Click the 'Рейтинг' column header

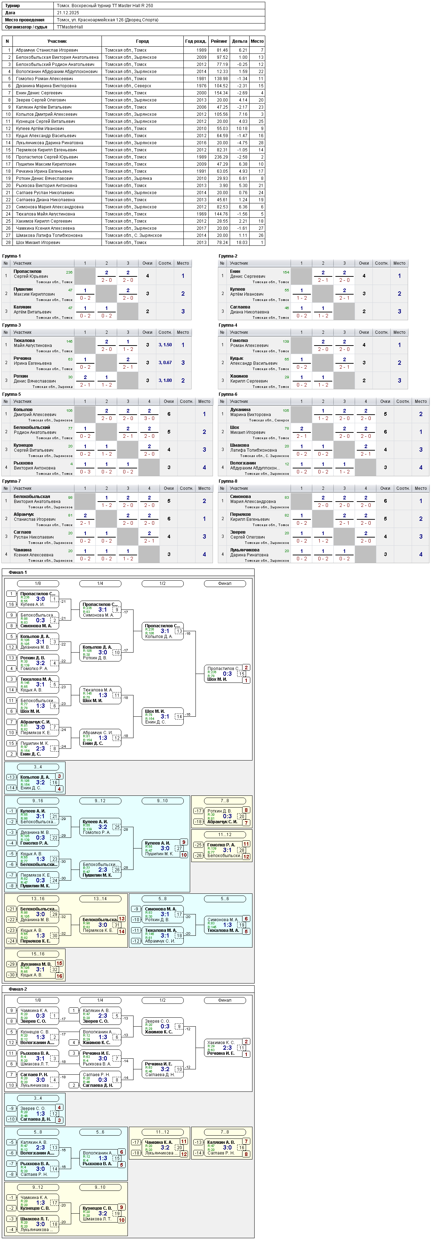219,41
